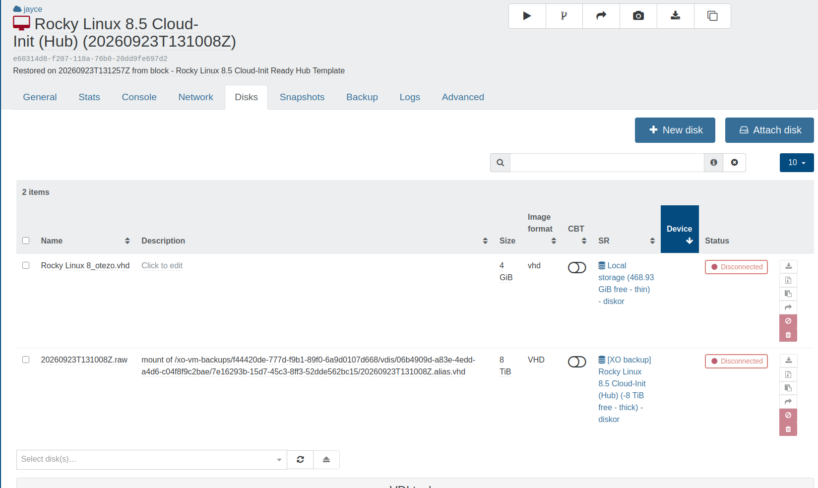Click the 8 TiB size value
Image resolution: width=818 pixels, height=488 pixels.
[x=505, y=366]
